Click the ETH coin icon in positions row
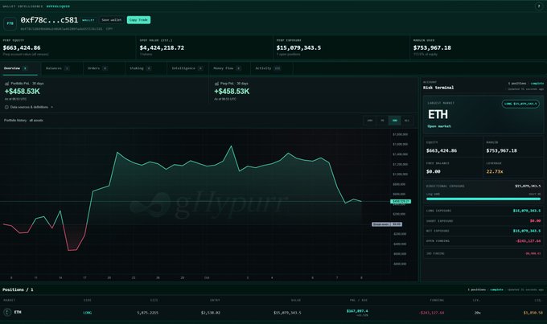 coord(7,312)
